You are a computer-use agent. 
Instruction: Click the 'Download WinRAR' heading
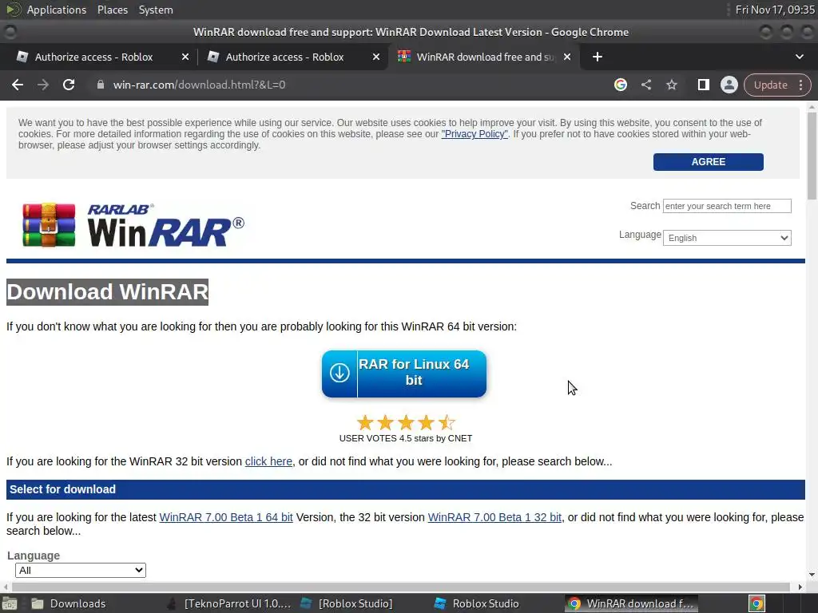[108, 292]
